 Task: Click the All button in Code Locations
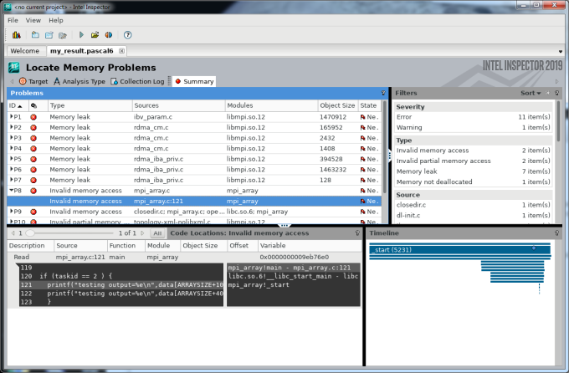[x=157, y=233]
